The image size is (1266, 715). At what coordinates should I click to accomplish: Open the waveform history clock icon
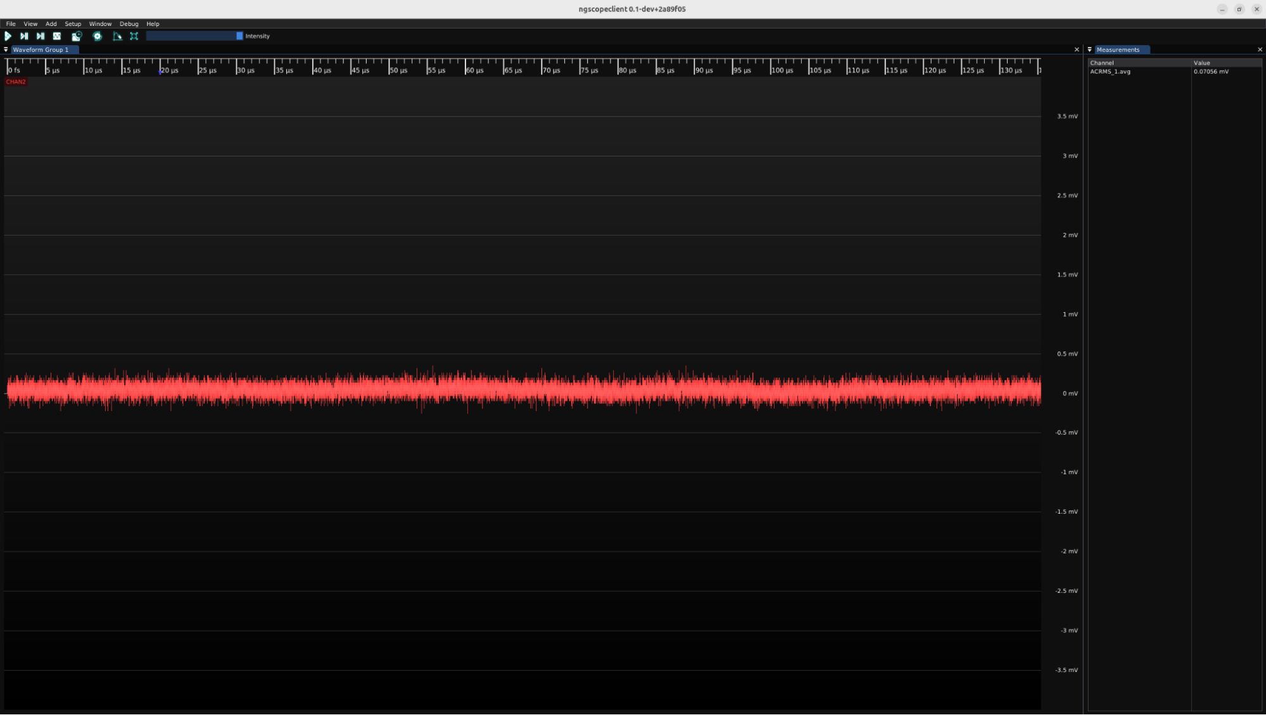(x=77, y=36)
